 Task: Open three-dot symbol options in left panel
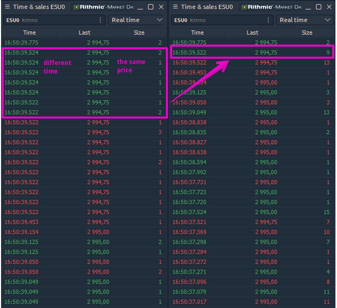pos(100,20)
